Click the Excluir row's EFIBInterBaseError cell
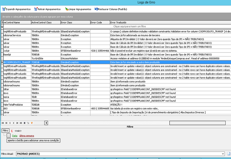 [75, 51]
